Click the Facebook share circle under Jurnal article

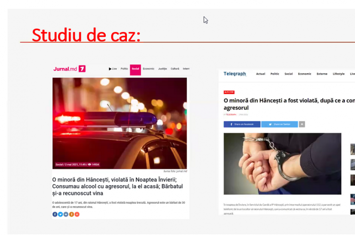click(x=55, y=214)
